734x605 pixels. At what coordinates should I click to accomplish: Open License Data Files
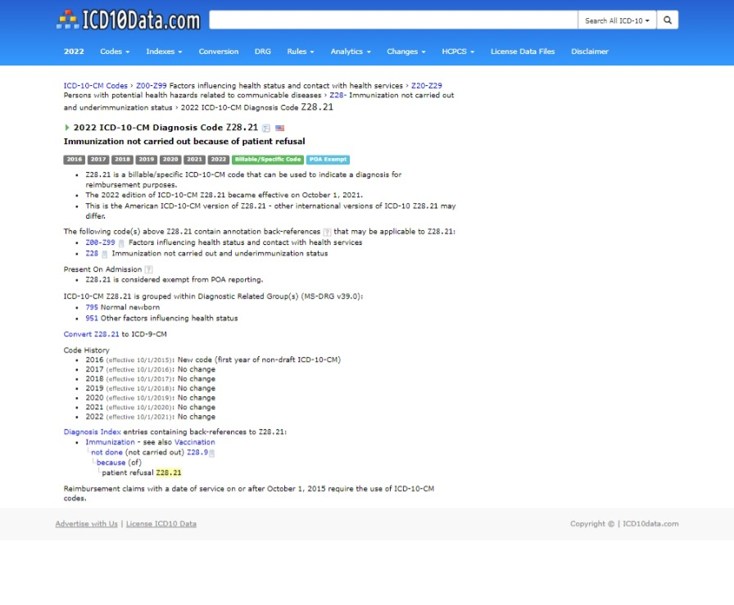pyautogui.click(x=523, y=52)
